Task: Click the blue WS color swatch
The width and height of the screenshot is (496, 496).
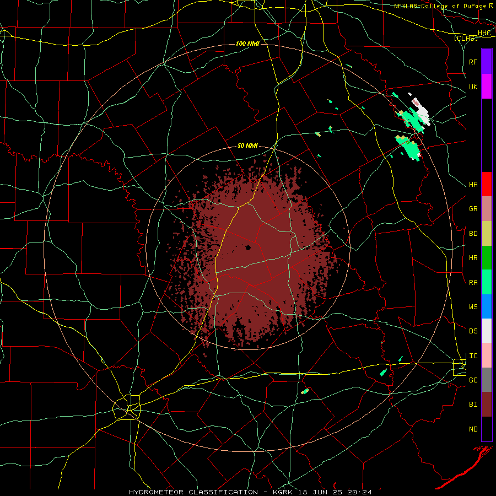Action: point(487,306)
